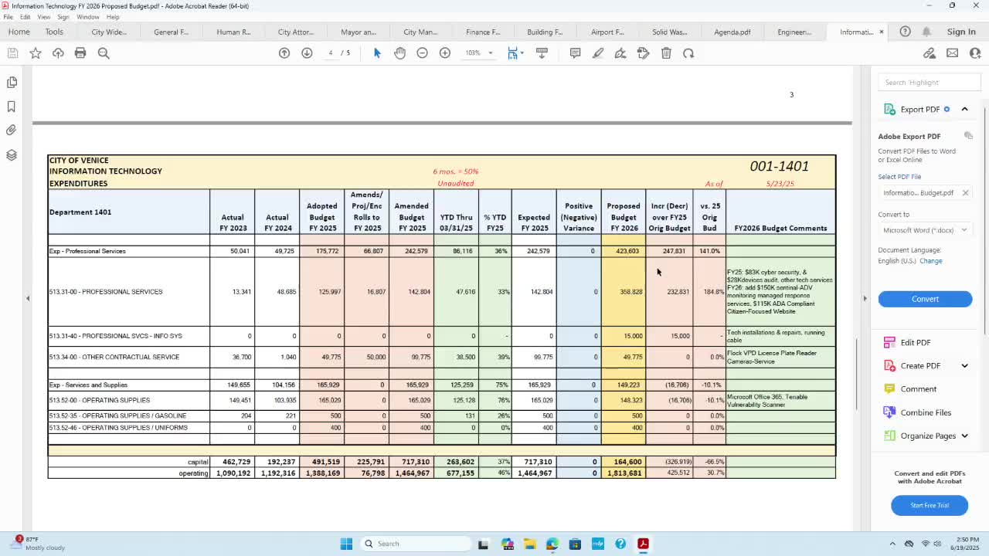Collapse the right tools pane arrow
Screen dimensions: 989x556
(x=865, y=298)
